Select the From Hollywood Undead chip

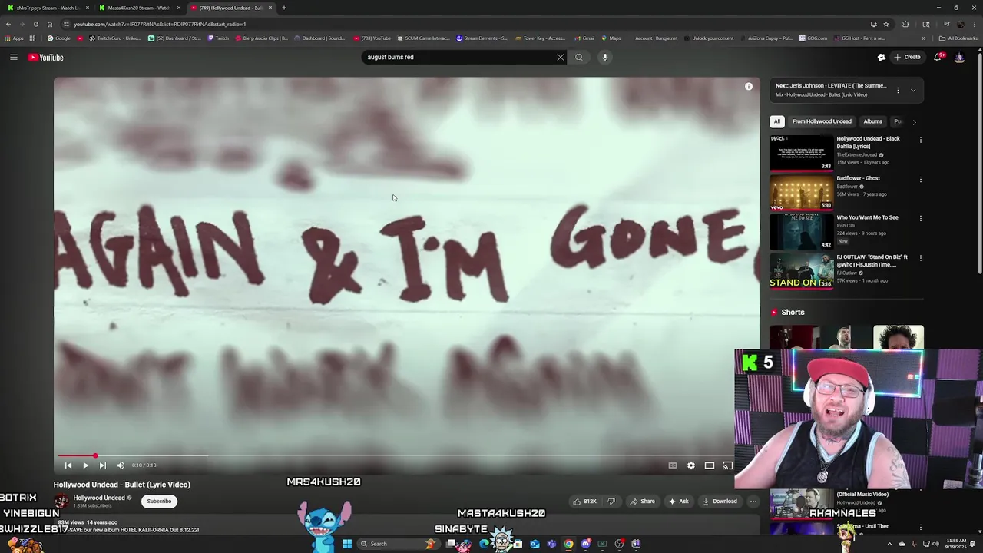tap(822, 121)
